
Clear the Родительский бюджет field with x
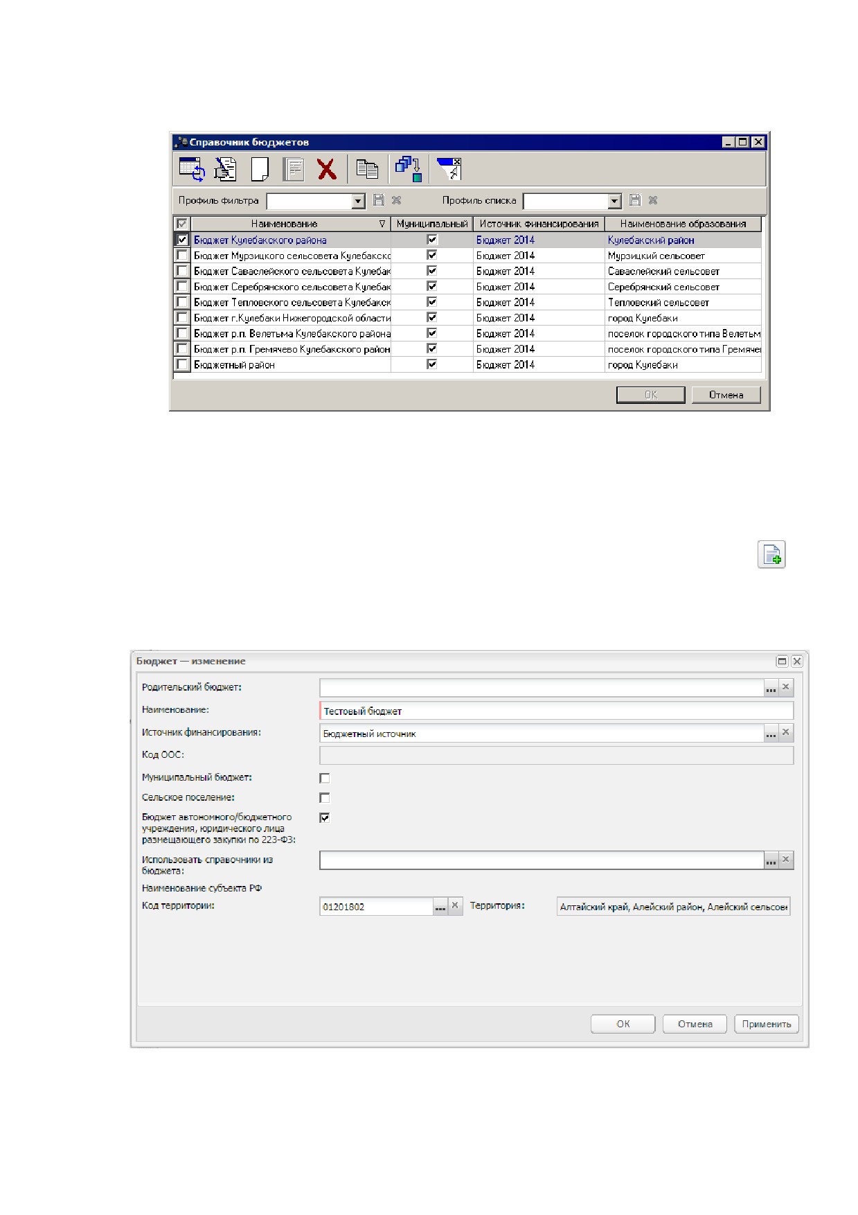pos(786,687)
